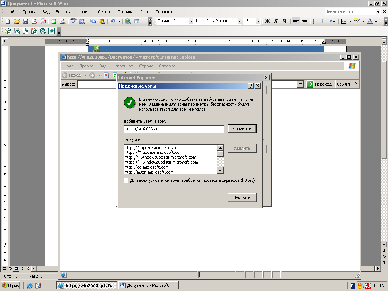
Task: Undo the last action in Word
Action: click(x=113, y=21)
